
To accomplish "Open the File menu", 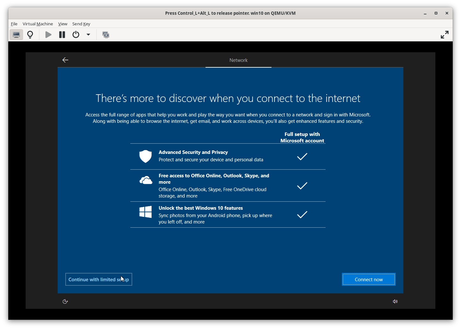I will pos(14,24).
